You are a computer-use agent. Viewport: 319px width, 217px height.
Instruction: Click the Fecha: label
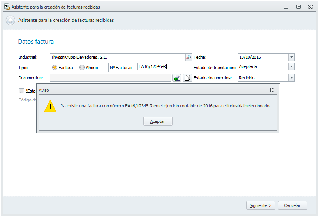click(200, 57)
